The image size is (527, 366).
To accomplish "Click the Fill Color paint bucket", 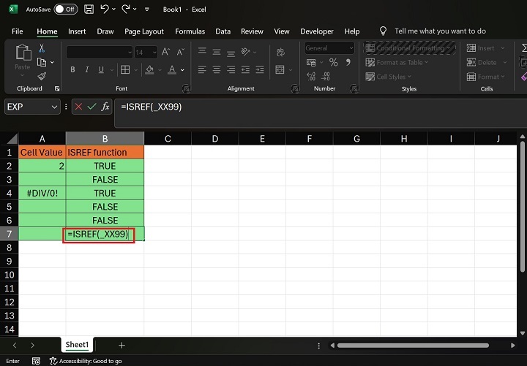I will [x=149, y=69].
